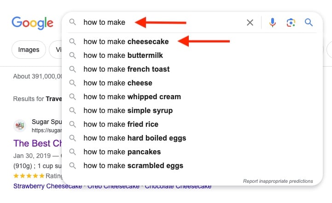The width and height of the screenshot is (332, 203).
Task: Choose "how to make simple syrup" suggestion
Action: pyautogui.click(x=128, y=111)
